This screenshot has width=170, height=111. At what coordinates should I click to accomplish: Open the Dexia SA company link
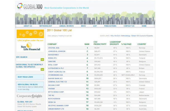(x=52, y=102)
